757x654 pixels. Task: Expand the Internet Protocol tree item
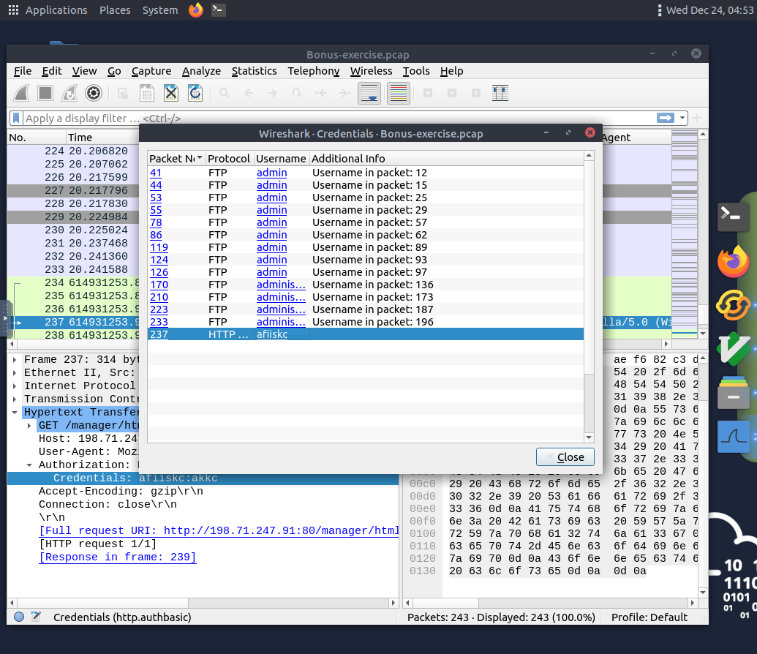(x=15, y=386)
